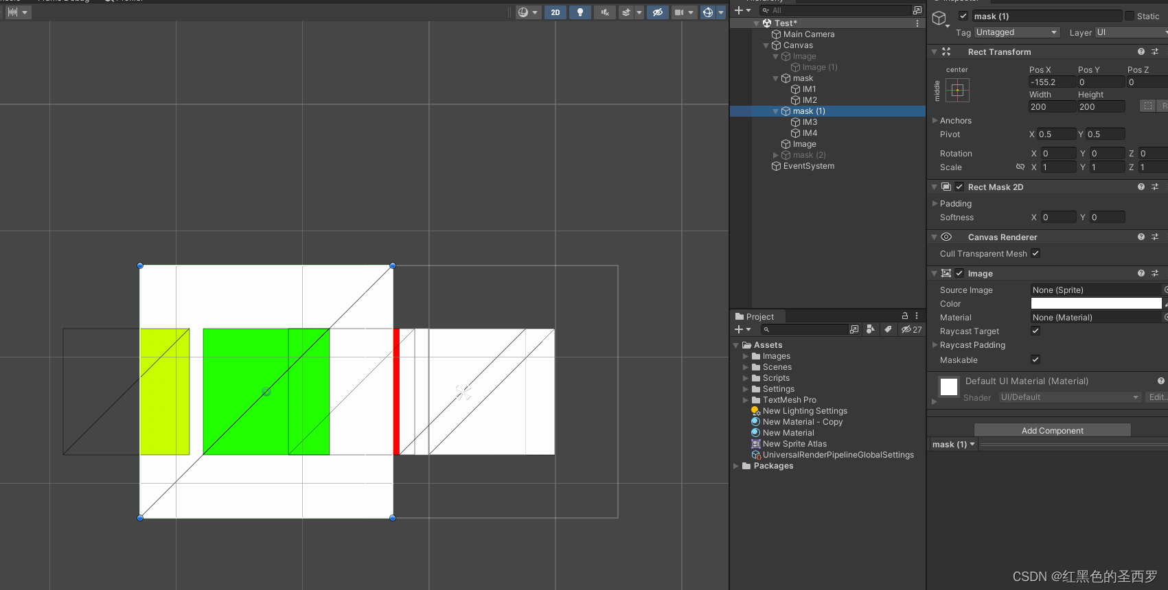This screenshot has height=590, width=1168.
Task: Open the Images folder
Action: [776, 356]
